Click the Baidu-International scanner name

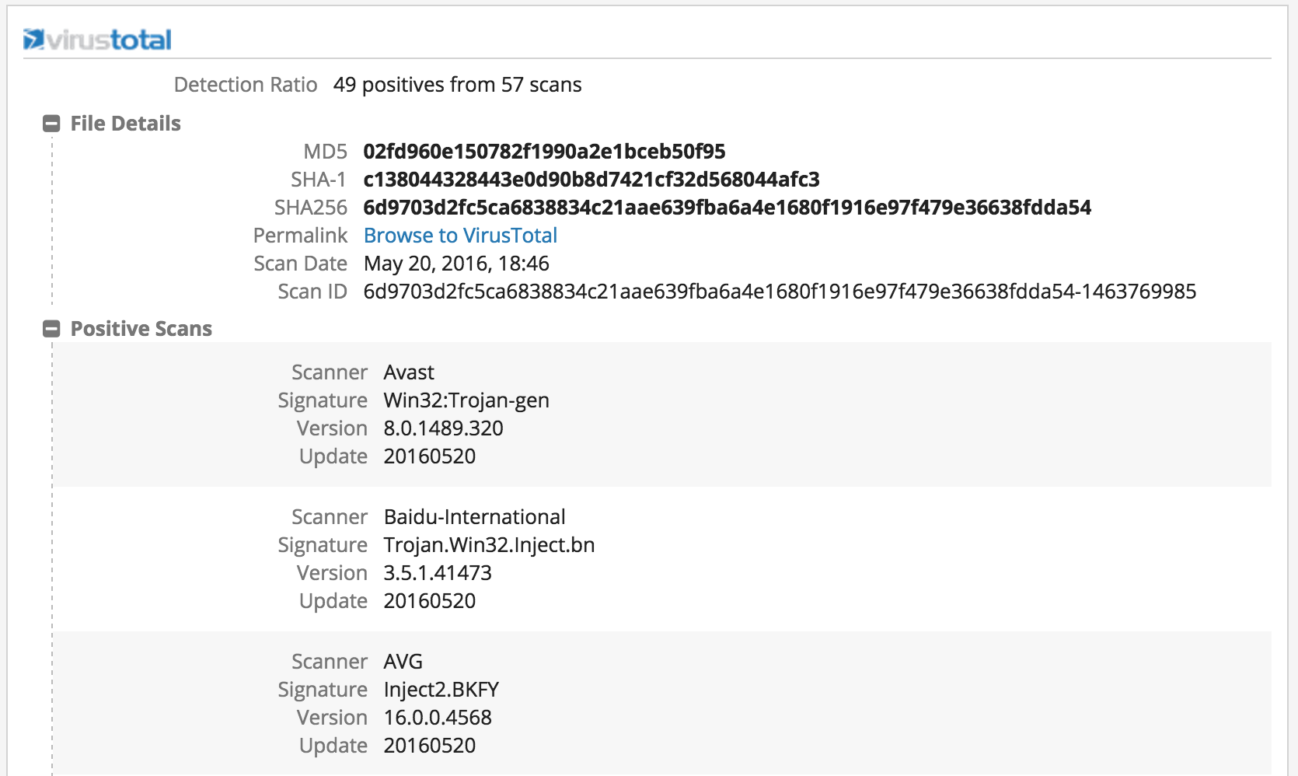(474, 517)
